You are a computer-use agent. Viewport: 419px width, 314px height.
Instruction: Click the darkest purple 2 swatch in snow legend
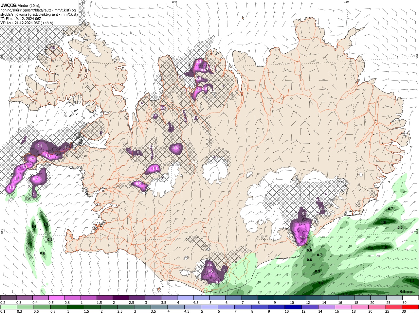pyautogui.click(x=121, y=298)
